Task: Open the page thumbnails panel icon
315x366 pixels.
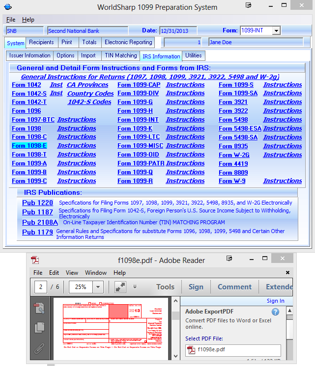Action: click(x=40, y=327)
